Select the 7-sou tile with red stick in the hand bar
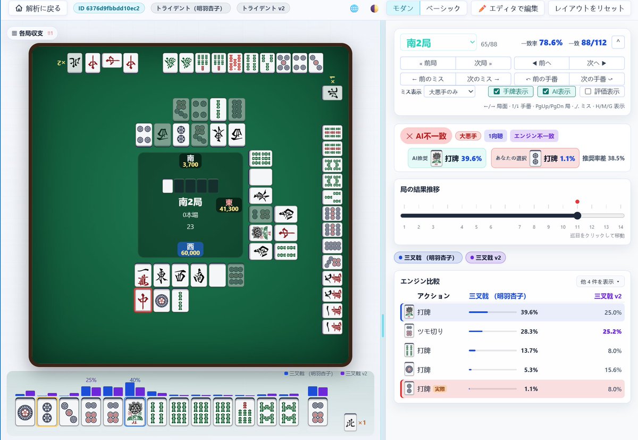The width and height of the screenshot is (638, 440). pos(245,412)
